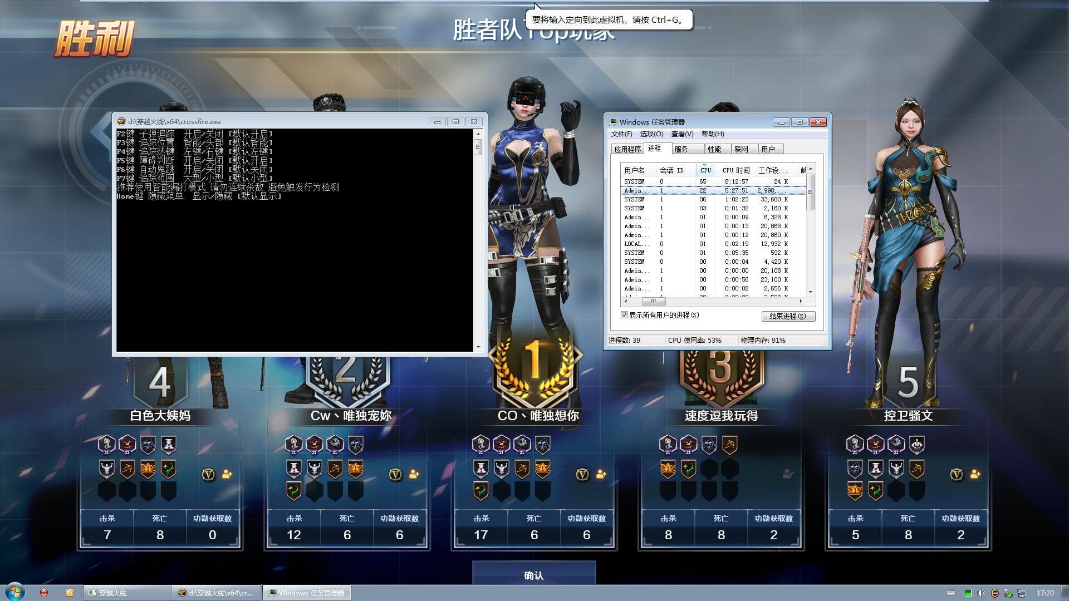The height and width of the screenshot is (601, 1069).
Task: Click the green CPU meter tray icon
Action: click(968, 593)
